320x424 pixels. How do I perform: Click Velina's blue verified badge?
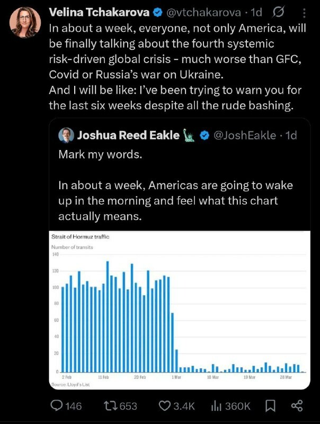(157, 12)
